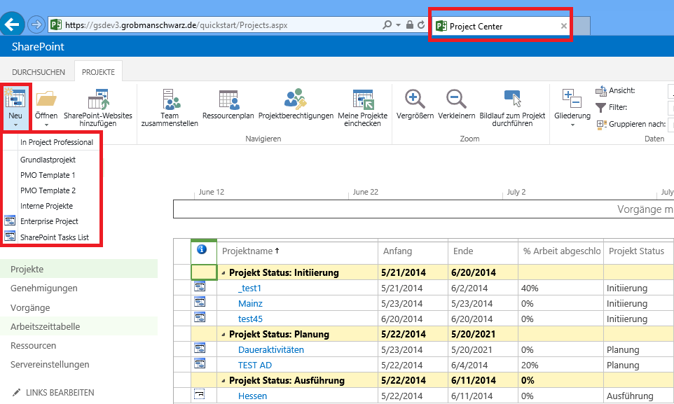Click the project icon beside TEST AD
This screenshot has width=674, height=404.
(200, 363)
